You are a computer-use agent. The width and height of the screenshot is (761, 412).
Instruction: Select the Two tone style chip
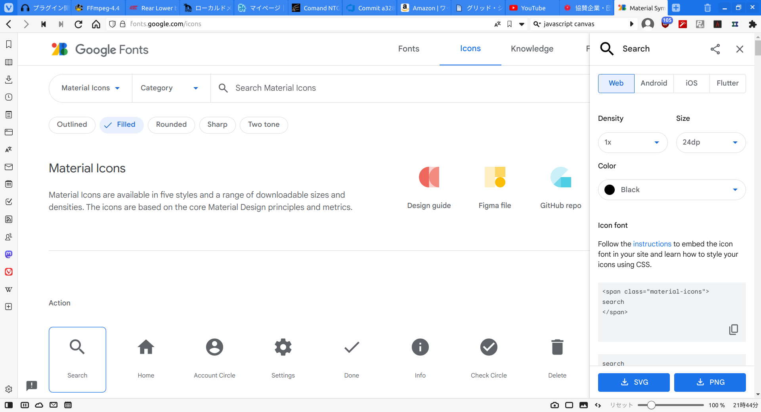click(264, 125)
